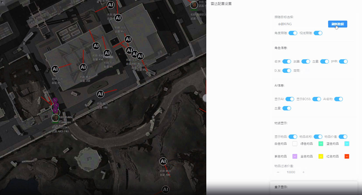
Task: Click AI marker labeled 盾兵 below the building
Action: pyautogui.click(x=101, y=94)
